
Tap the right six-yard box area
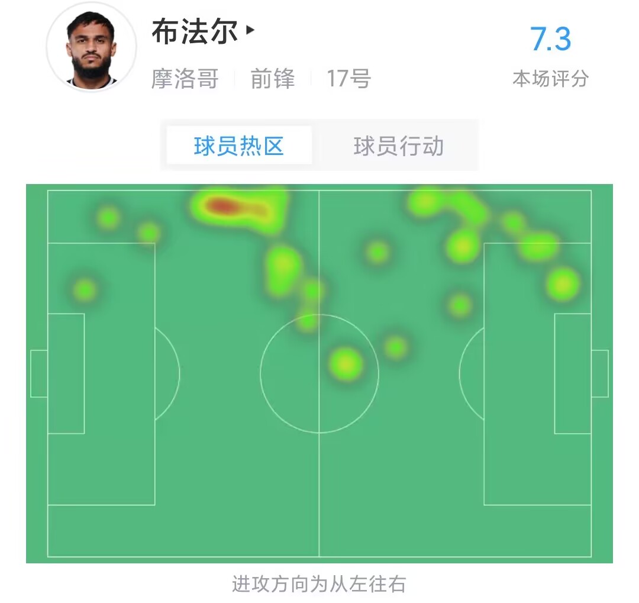(573, 373)
